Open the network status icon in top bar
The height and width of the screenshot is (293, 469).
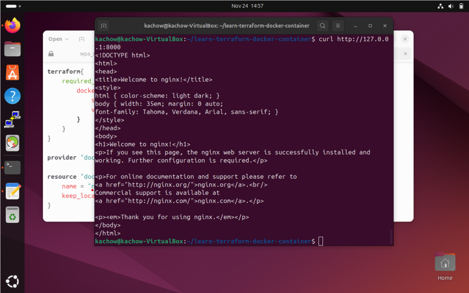[x=440, y=6]
